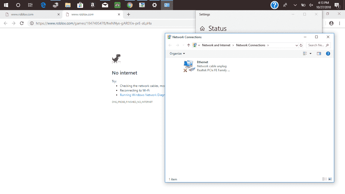This screenshot has width=345, height=194.
Task: Click the offline dinosaur image
Action: pos(116,59)
